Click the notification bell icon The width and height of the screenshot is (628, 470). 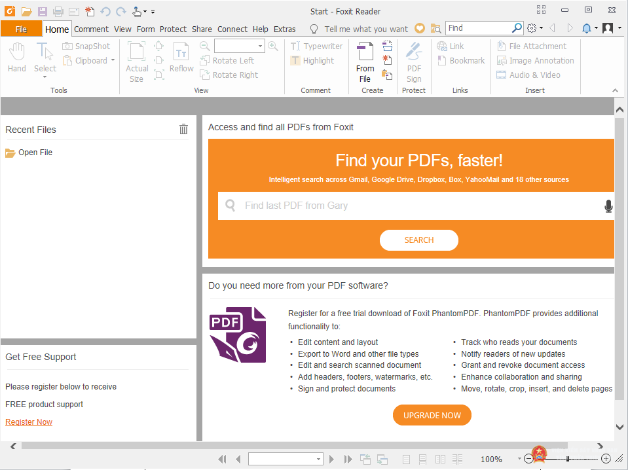(586, 28)
